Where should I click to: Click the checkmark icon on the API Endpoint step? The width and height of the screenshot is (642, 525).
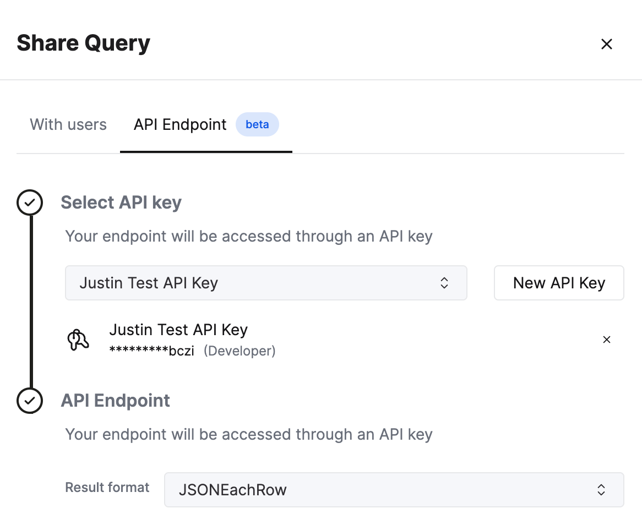(29, 401)
